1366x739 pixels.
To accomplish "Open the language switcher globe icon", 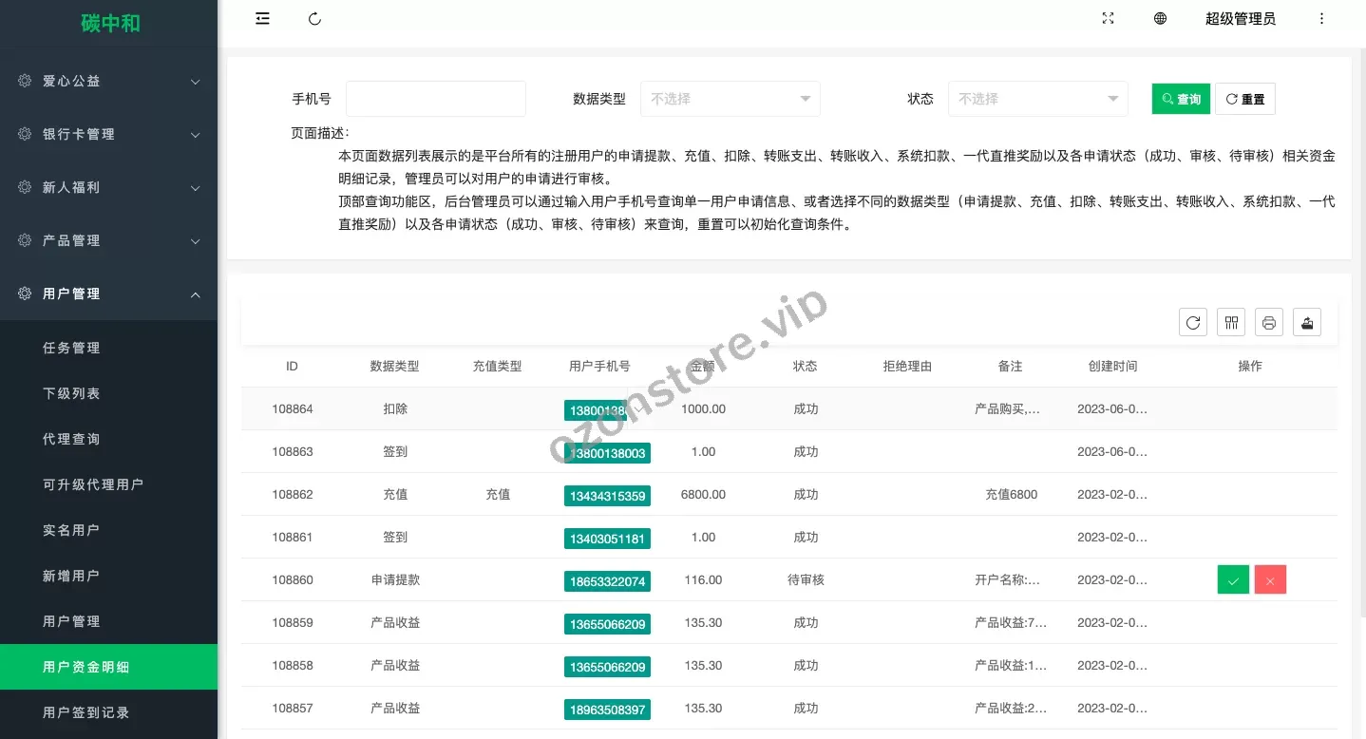I will coord(1160,18).
